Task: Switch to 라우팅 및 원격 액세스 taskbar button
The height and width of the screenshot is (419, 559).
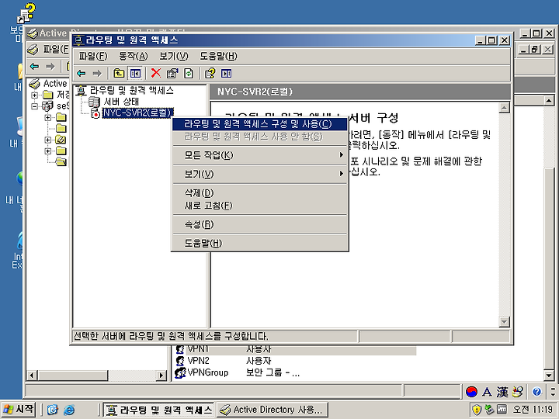Action: click(158, 410)
